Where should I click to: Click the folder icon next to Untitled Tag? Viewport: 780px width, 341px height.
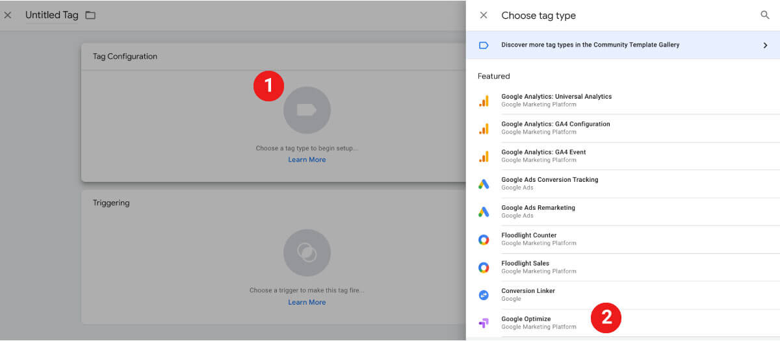click(90, 15)
